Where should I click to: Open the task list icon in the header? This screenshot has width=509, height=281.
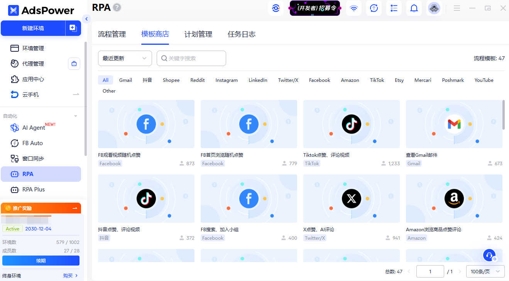pyautogui.click(x=394, y=8)
